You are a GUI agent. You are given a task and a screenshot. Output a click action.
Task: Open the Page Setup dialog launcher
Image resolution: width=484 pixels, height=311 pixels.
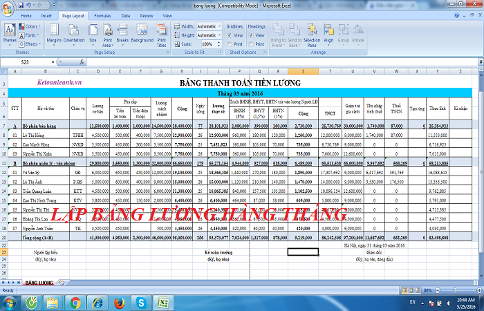click(167, 53)
